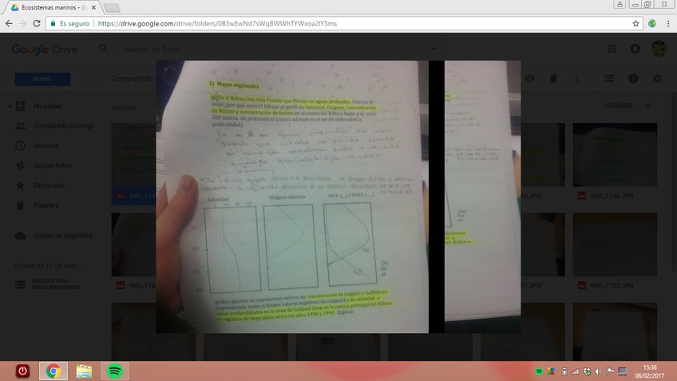Show details info icon
Viewport: 677px width, 381px height.
(633, 78)
